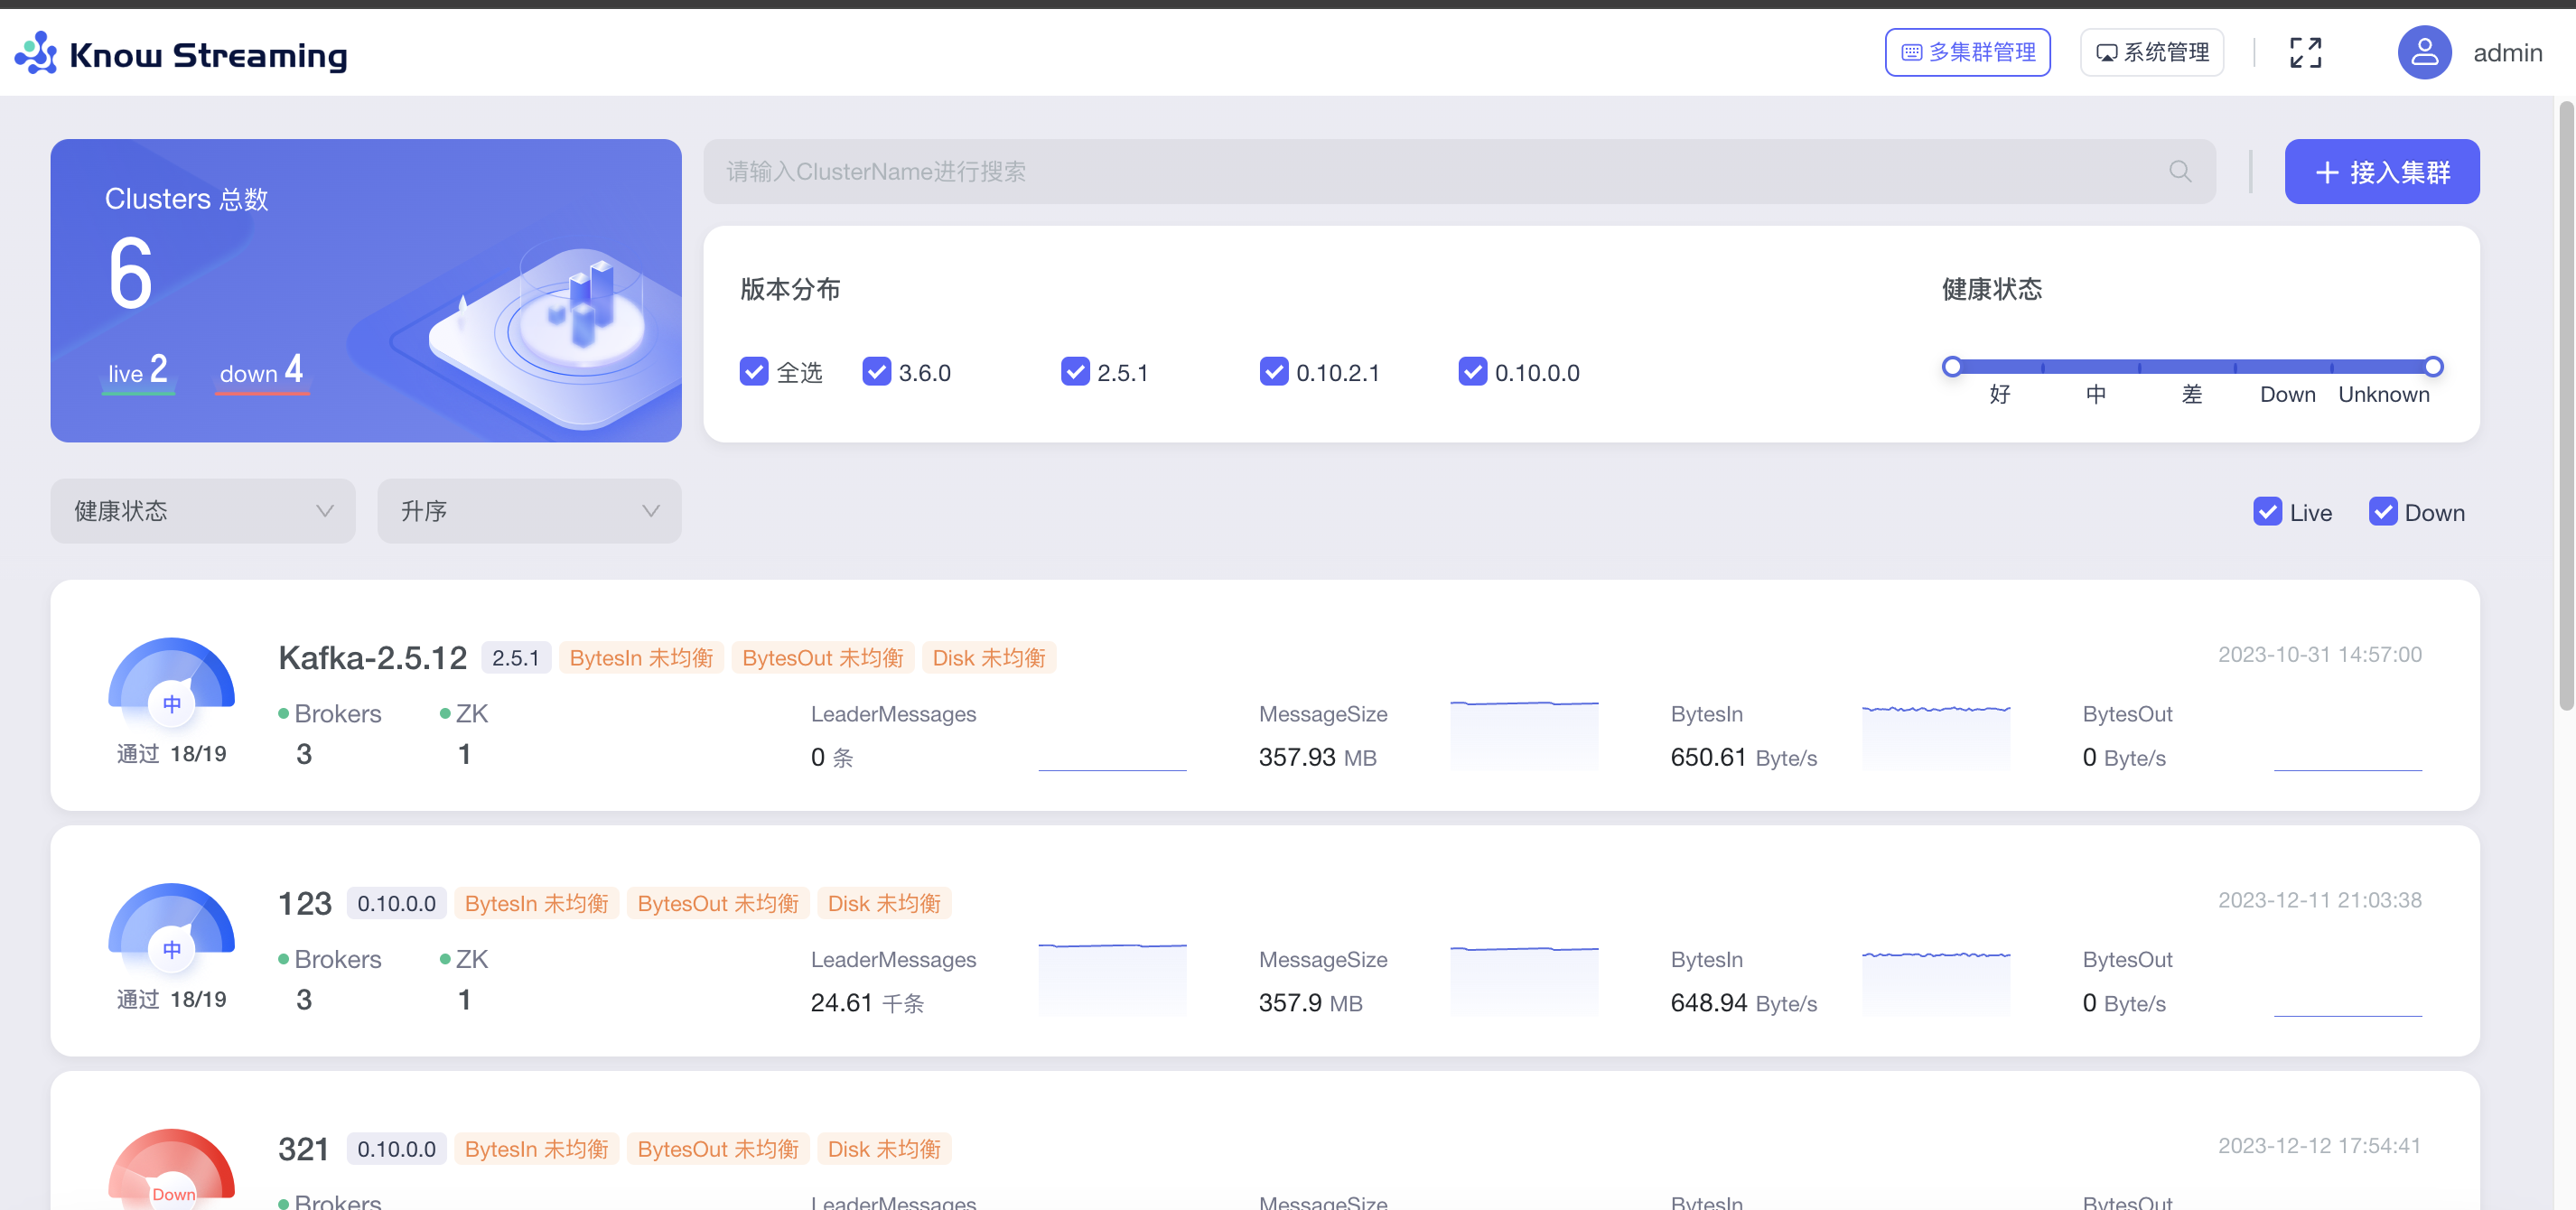Click the admin user avatar icon
The image size is (2576, 1210).
(x=2423, y=53)
